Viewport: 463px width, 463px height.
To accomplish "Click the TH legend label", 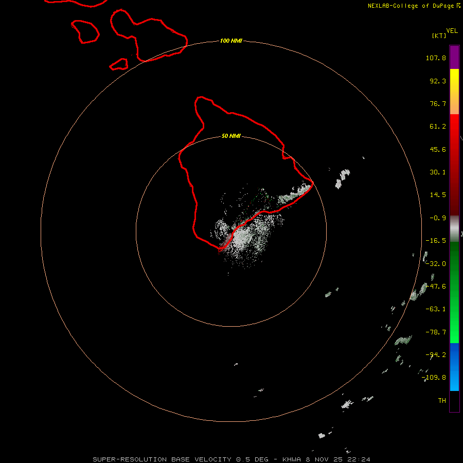I will coord(442,401).
